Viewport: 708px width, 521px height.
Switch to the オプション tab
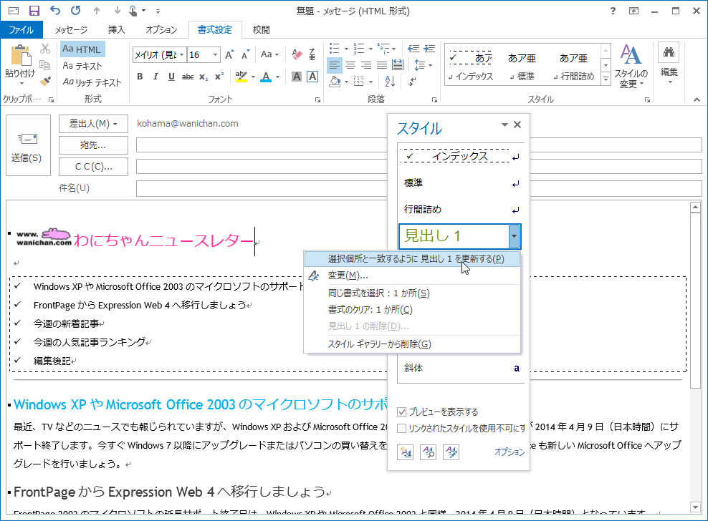(x=161, y=30)
